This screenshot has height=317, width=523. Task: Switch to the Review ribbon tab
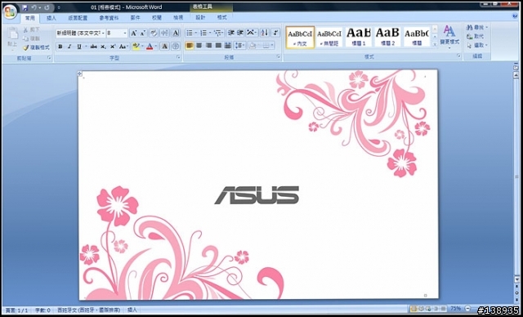(157, 18)
